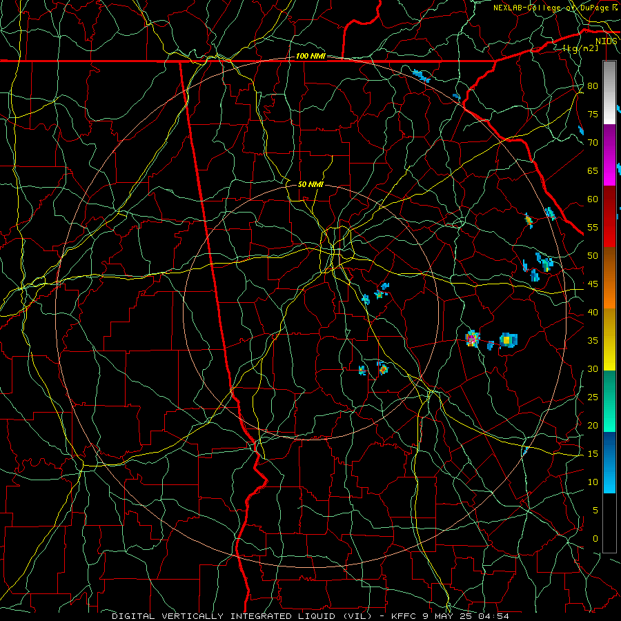
Task: Select the blue segment of color scale
Action: [609, 462]
